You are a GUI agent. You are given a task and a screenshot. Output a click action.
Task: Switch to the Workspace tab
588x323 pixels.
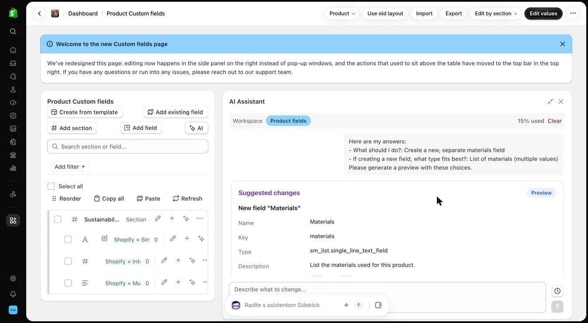coord(248,121)
